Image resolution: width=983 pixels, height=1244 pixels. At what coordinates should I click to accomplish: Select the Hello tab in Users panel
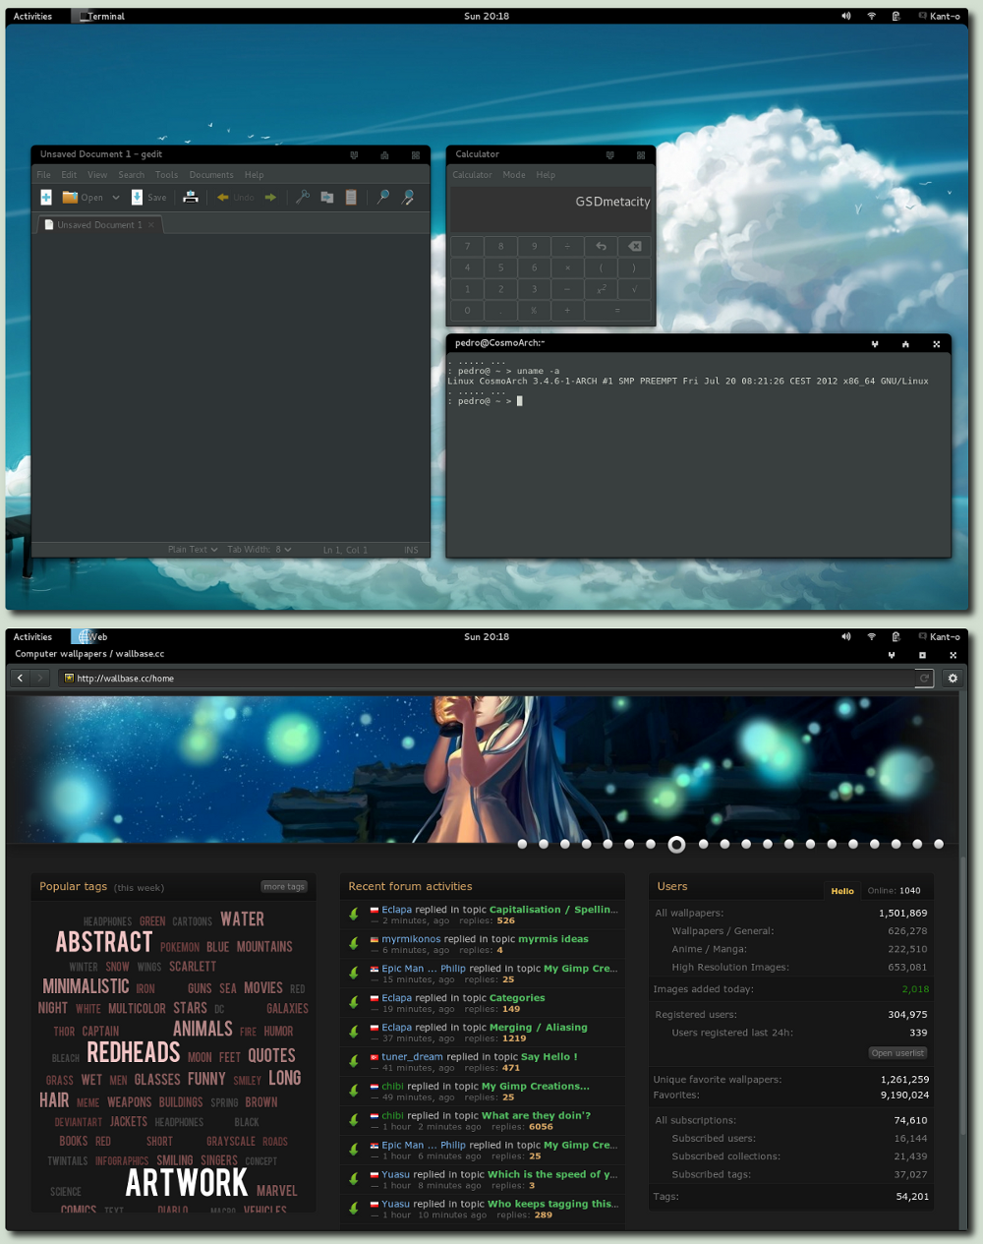coord(842,891)
